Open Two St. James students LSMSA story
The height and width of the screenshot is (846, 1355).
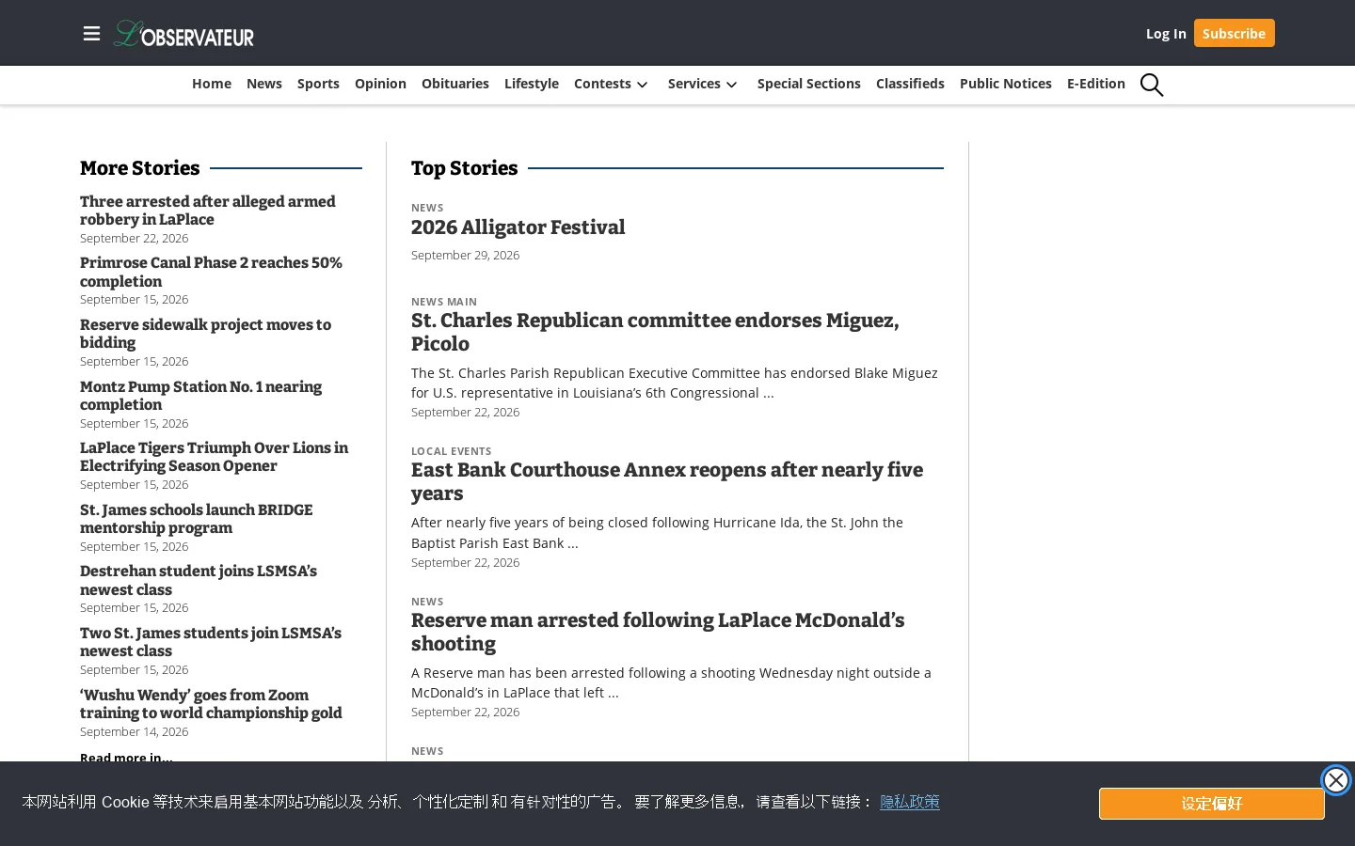(x=211, y=642)
